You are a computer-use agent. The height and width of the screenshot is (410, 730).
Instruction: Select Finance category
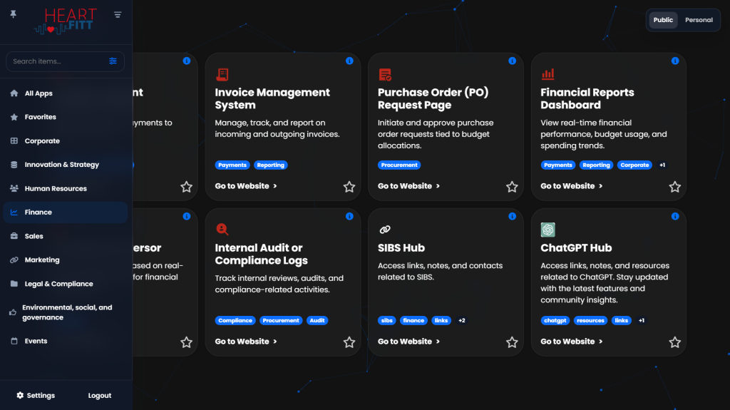[x=65, y=212]
